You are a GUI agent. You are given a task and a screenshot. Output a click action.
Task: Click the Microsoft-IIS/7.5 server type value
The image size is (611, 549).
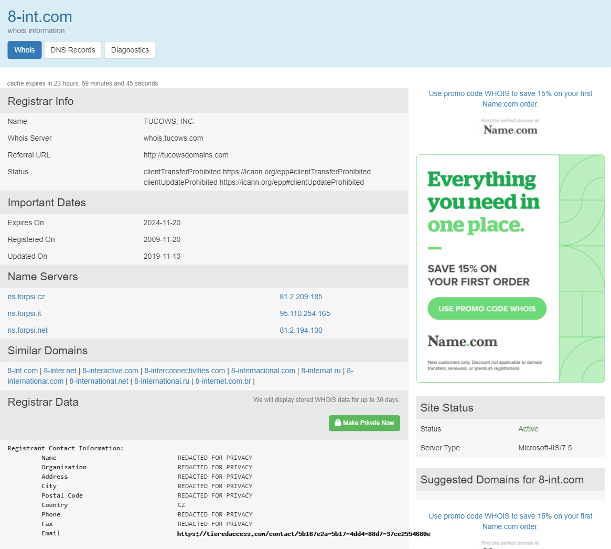545,448
